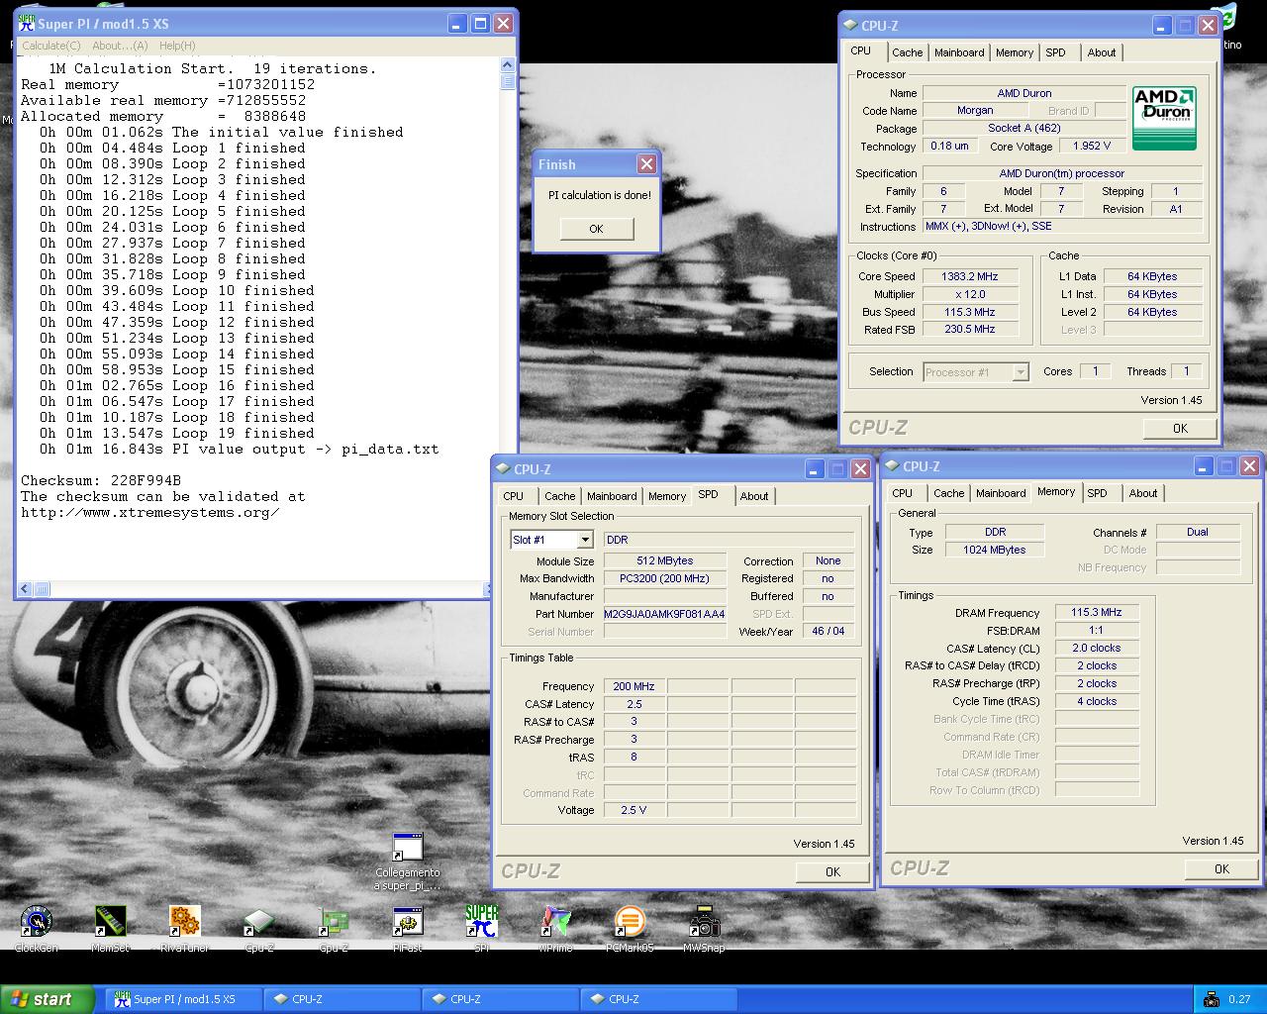This screenshot has width=1267, height=1014.
Task: Open the PiFast desktop shortcut
Action: point(408,928)
